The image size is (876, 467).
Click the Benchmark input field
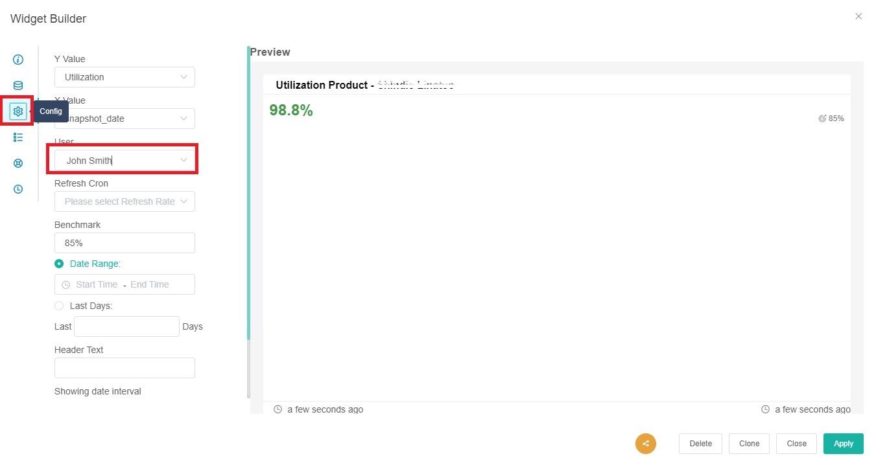[124, 243]
